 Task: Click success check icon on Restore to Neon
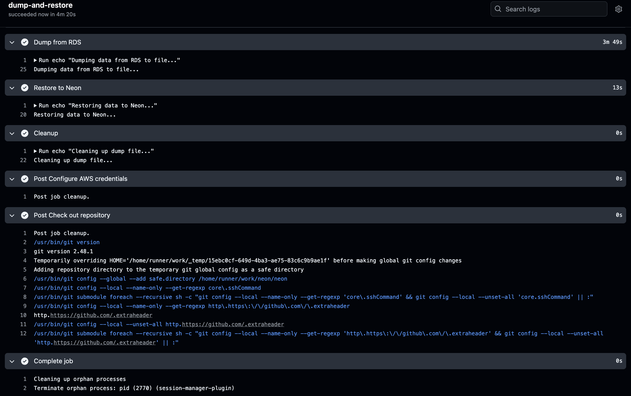click(x=25, y=88)
